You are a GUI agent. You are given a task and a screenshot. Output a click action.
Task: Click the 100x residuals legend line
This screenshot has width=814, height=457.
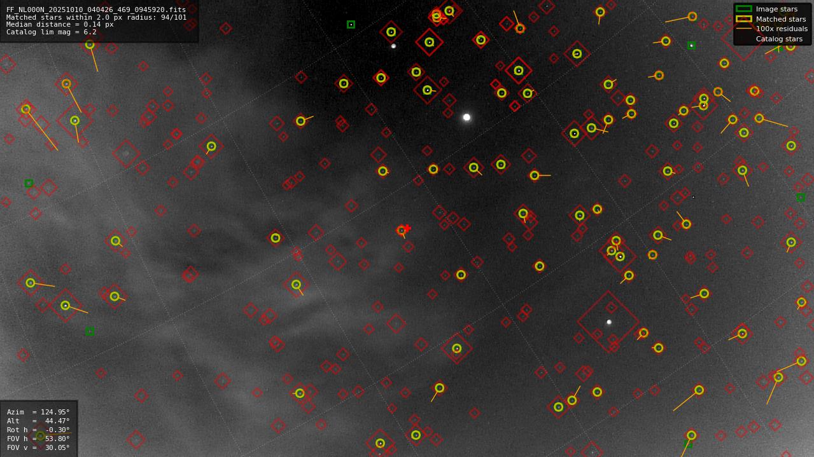[x=743, y=29]
